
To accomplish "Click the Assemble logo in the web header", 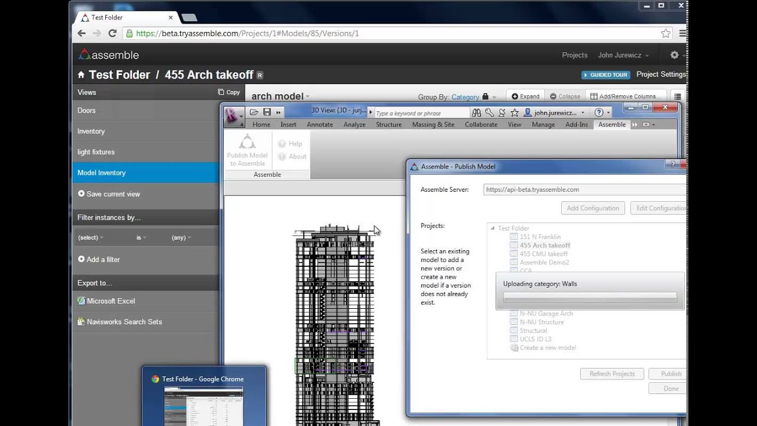I will pyautogui.click(x=109, y=55).
